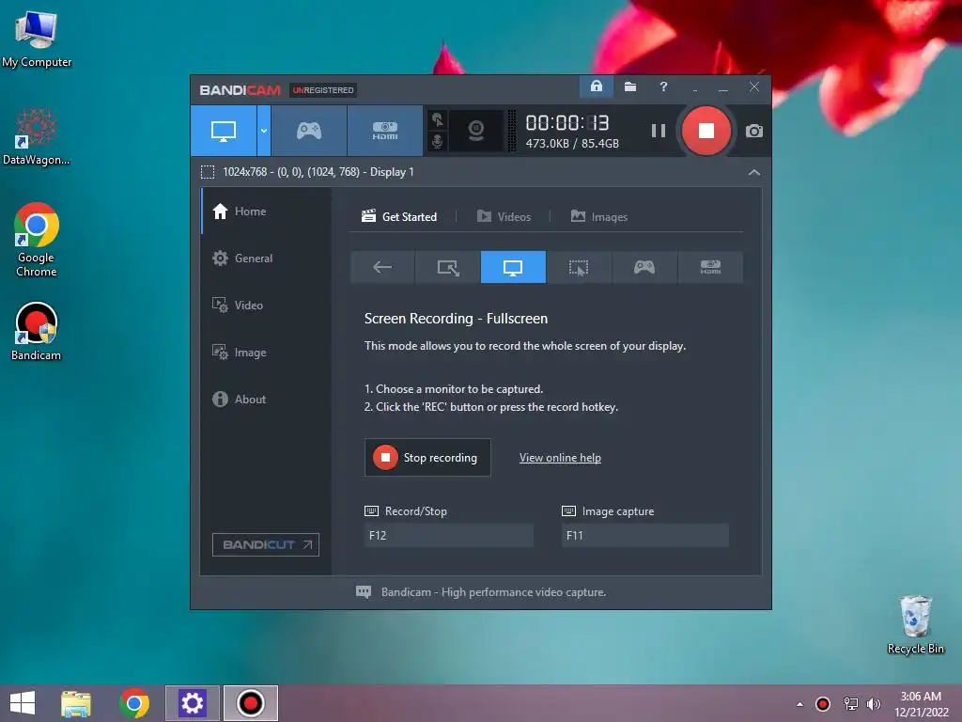Screen dimensions: 962x722
Task: Open Chrome from taskbar
Action: point(134,703)
